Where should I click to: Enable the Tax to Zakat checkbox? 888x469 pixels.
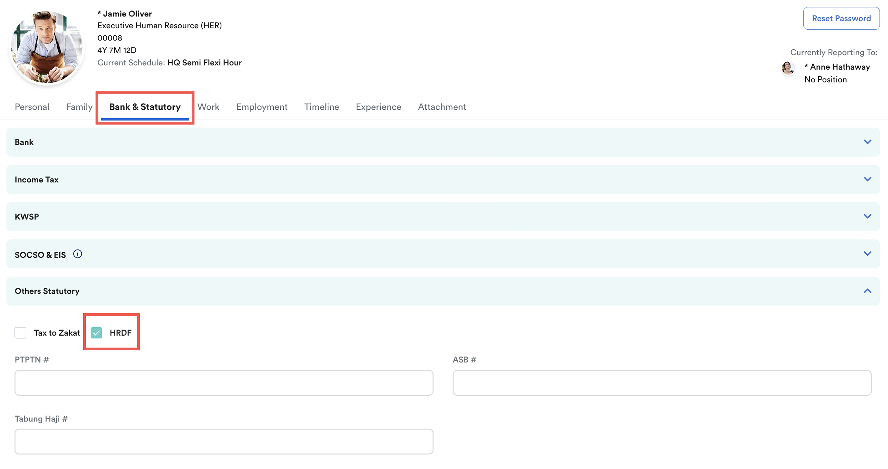click(x=20, y=332)
